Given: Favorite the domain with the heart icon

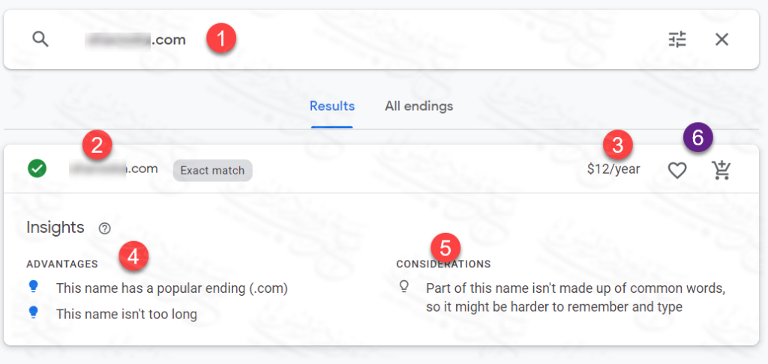Looking at the screenshot, I should coord(677,171).
